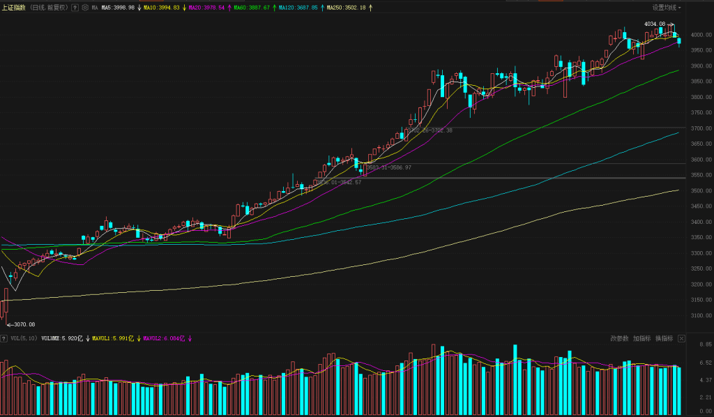Open chart settings via the gear icon

85,8
